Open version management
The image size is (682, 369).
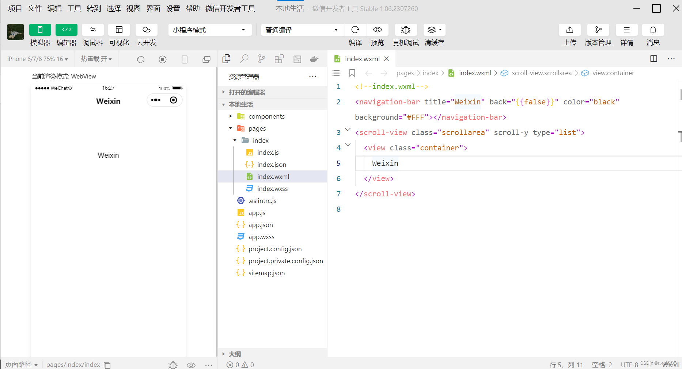598,30
